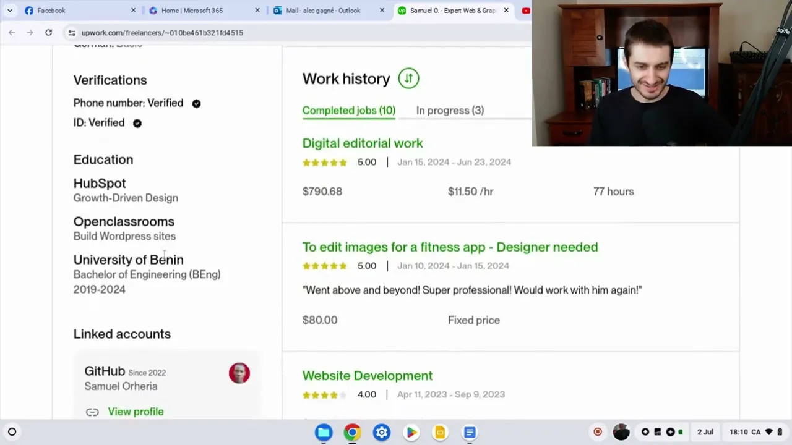Click the Phone number verified checkmark badge
This screenshot has height=445, width=792.
point(196,104)
